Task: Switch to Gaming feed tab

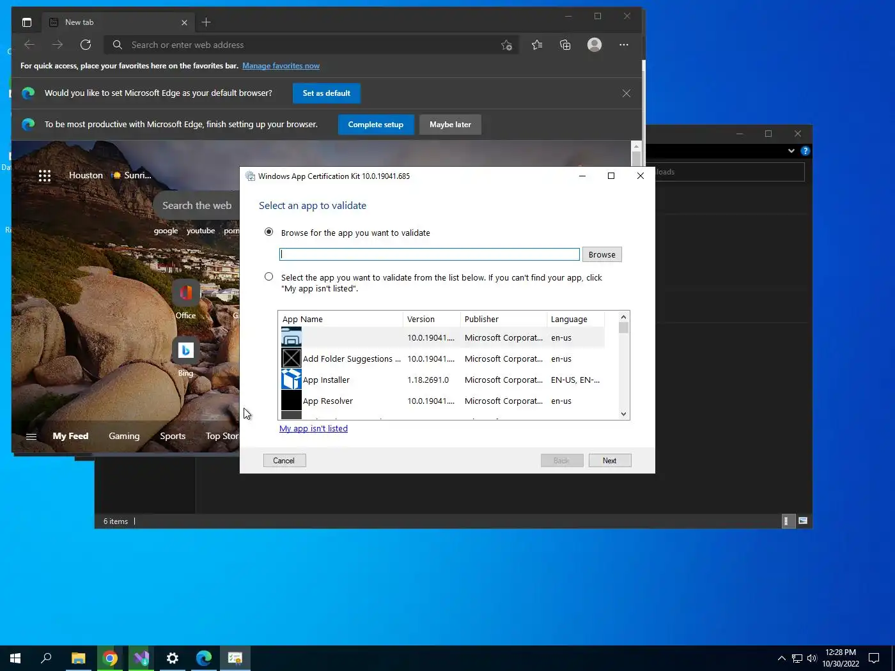Action: (x=124, y=436)
